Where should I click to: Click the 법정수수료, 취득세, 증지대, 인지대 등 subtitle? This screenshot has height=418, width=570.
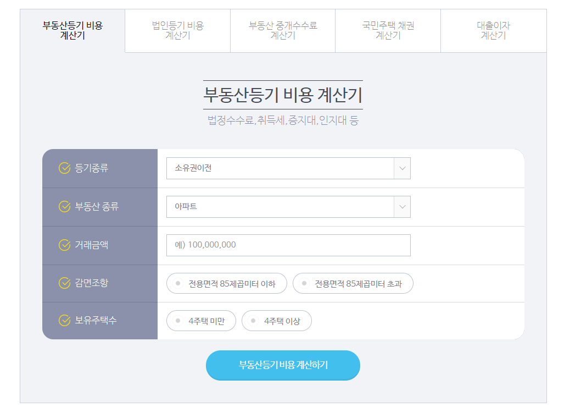click(x=283, y=120)
